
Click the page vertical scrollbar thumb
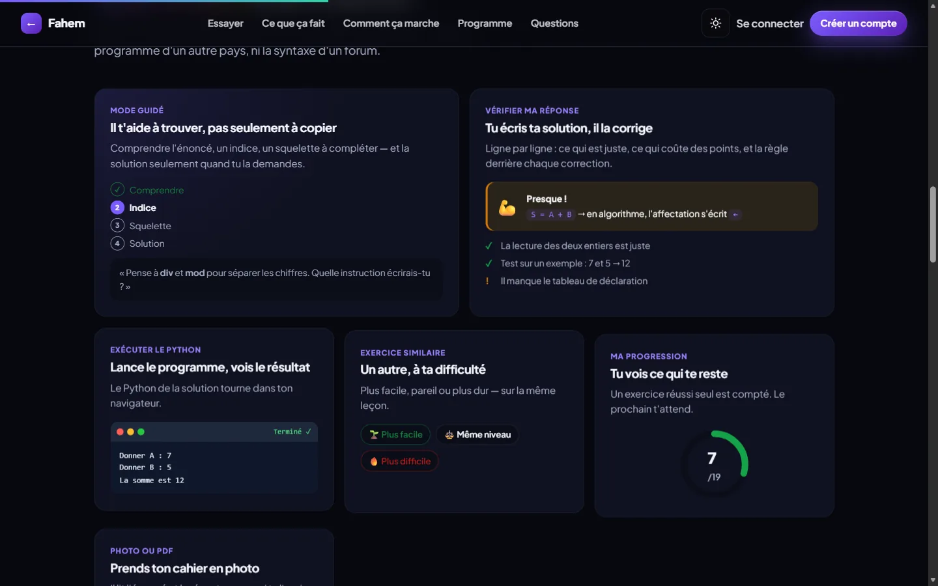point(933,225)
